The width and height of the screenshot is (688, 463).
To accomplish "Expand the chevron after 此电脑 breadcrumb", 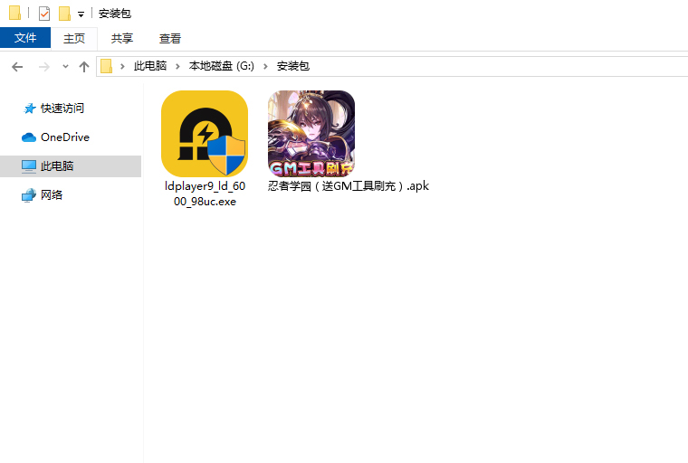I will [177, 67].
